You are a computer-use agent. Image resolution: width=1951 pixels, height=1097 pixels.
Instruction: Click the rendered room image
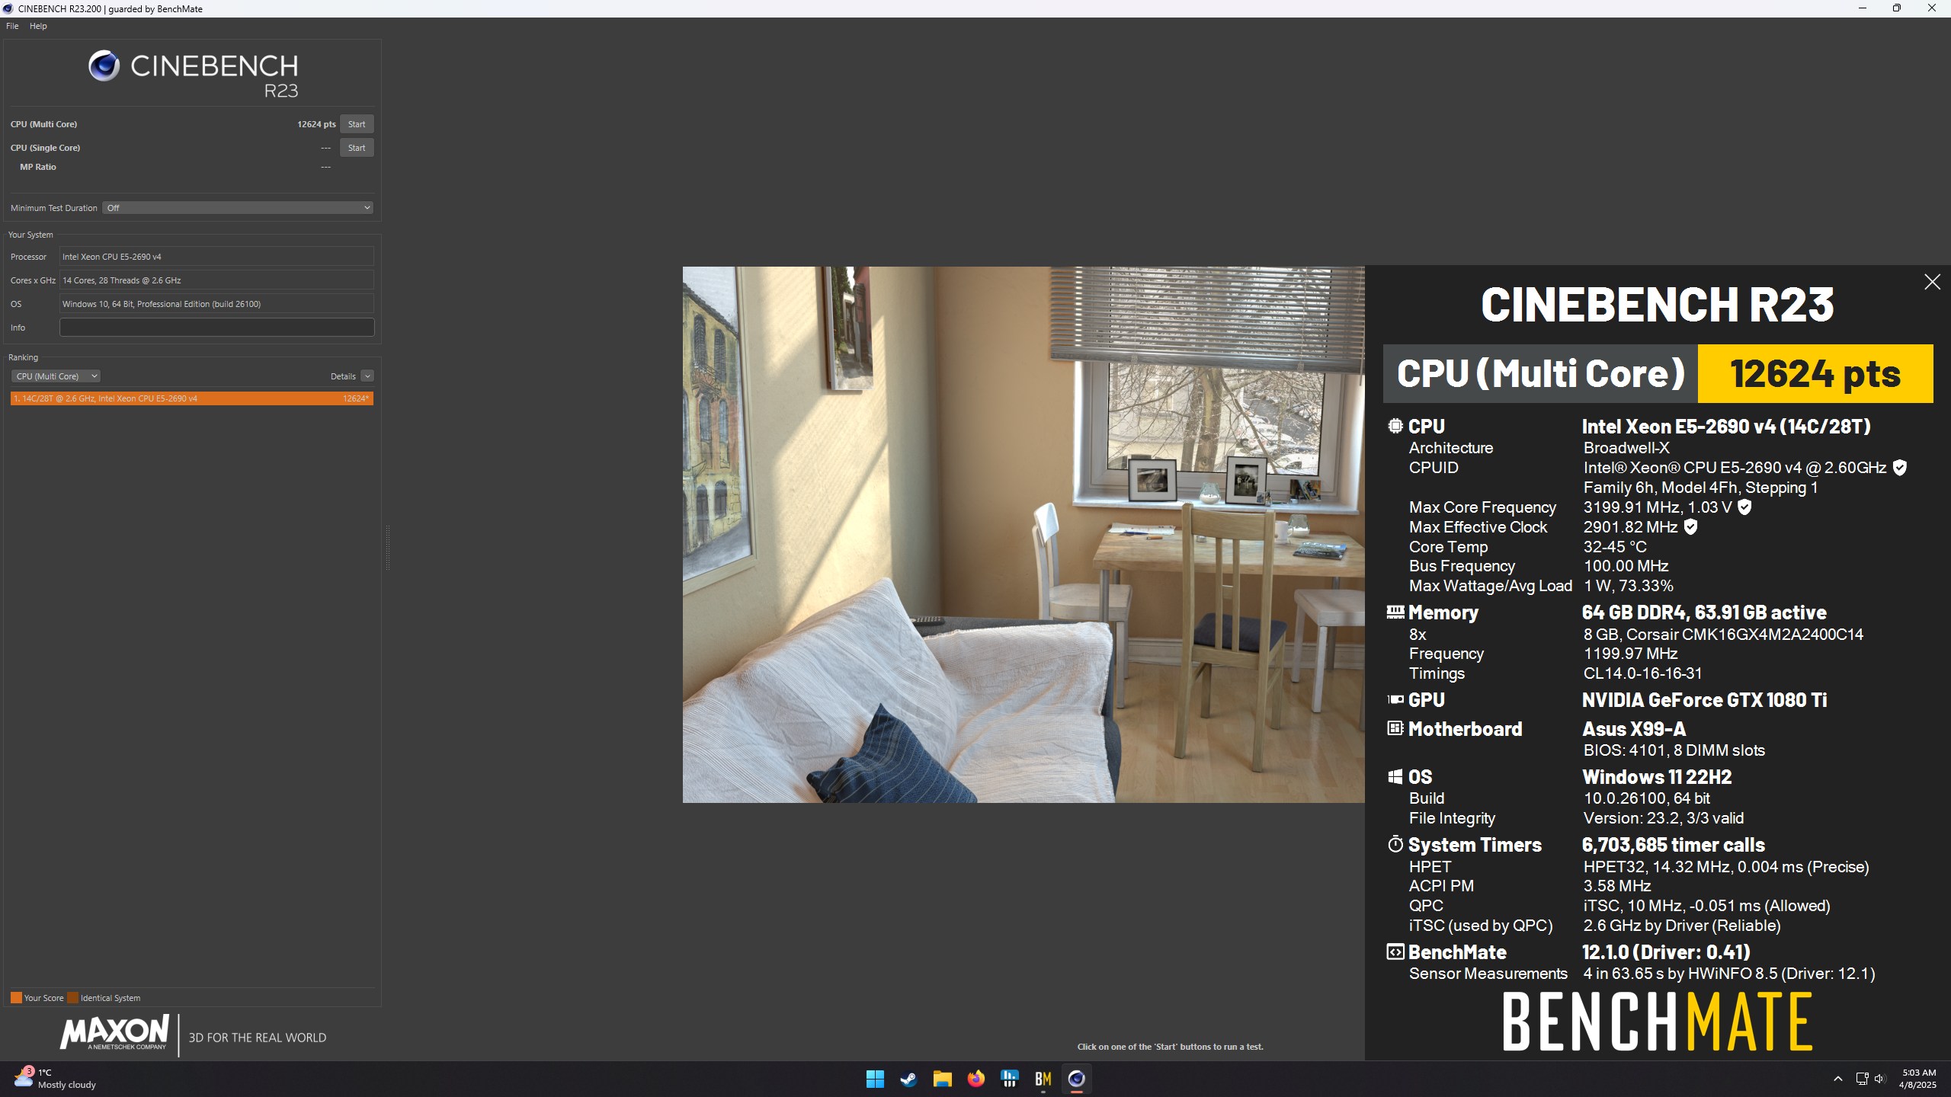coord(1024,535)
